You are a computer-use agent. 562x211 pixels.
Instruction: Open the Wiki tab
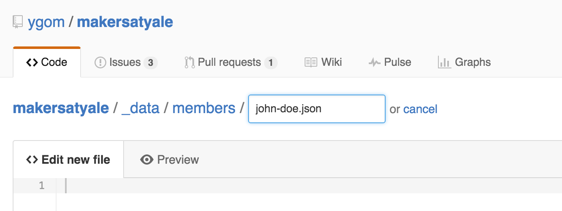coord(331,62)
